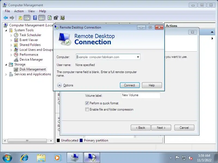This screenshot has width=218, height=163.
Task: Expand the Local Users and Groups node
Action: click(x=11, y=50)
